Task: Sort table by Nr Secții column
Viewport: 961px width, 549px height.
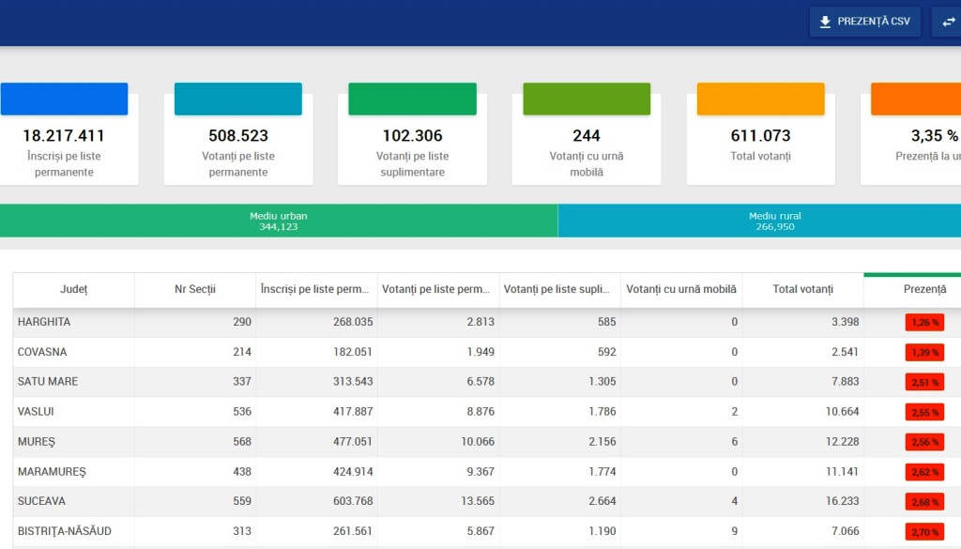Action: tap(195, 289)
